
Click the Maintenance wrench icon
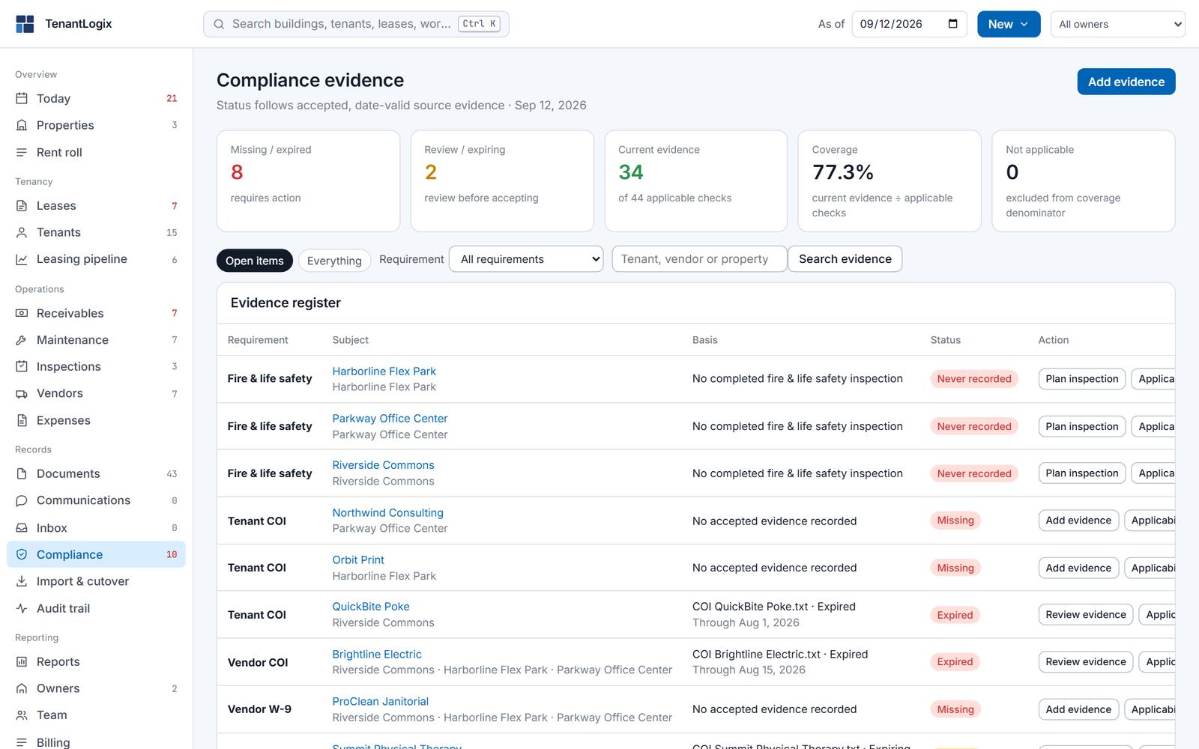tap(22, 340)
